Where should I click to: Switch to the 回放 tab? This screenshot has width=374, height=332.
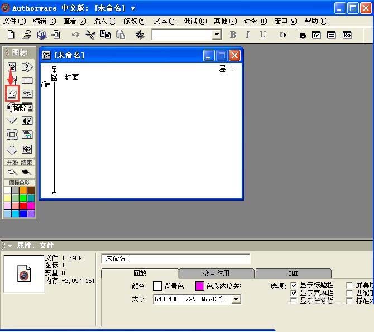click(x=140, y=273)
